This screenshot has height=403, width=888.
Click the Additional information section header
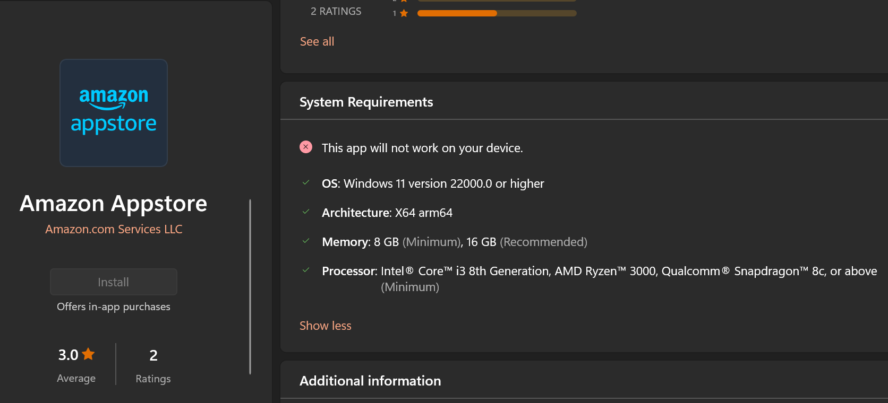(x=370, y=381)
